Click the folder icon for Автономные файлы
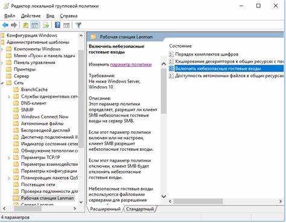This screenshot has height=223, width=286. 16,124
